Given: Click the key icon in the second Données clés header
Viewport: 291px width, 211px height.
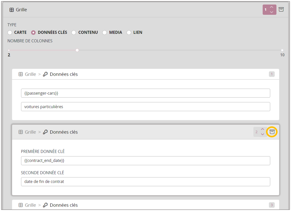Looking at the screenshot, I should click(45, 132).
